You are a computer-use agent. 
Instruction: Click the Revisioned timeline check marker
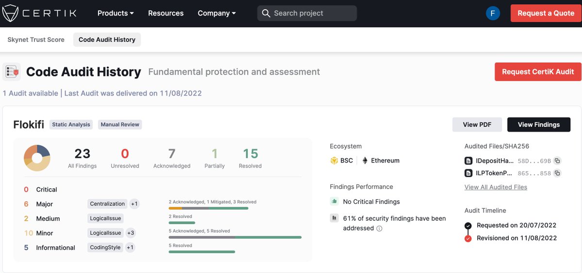coord(468,238)
